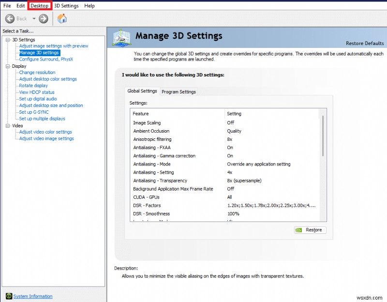Open the Back history dropdown arrow

coord(34,18)
